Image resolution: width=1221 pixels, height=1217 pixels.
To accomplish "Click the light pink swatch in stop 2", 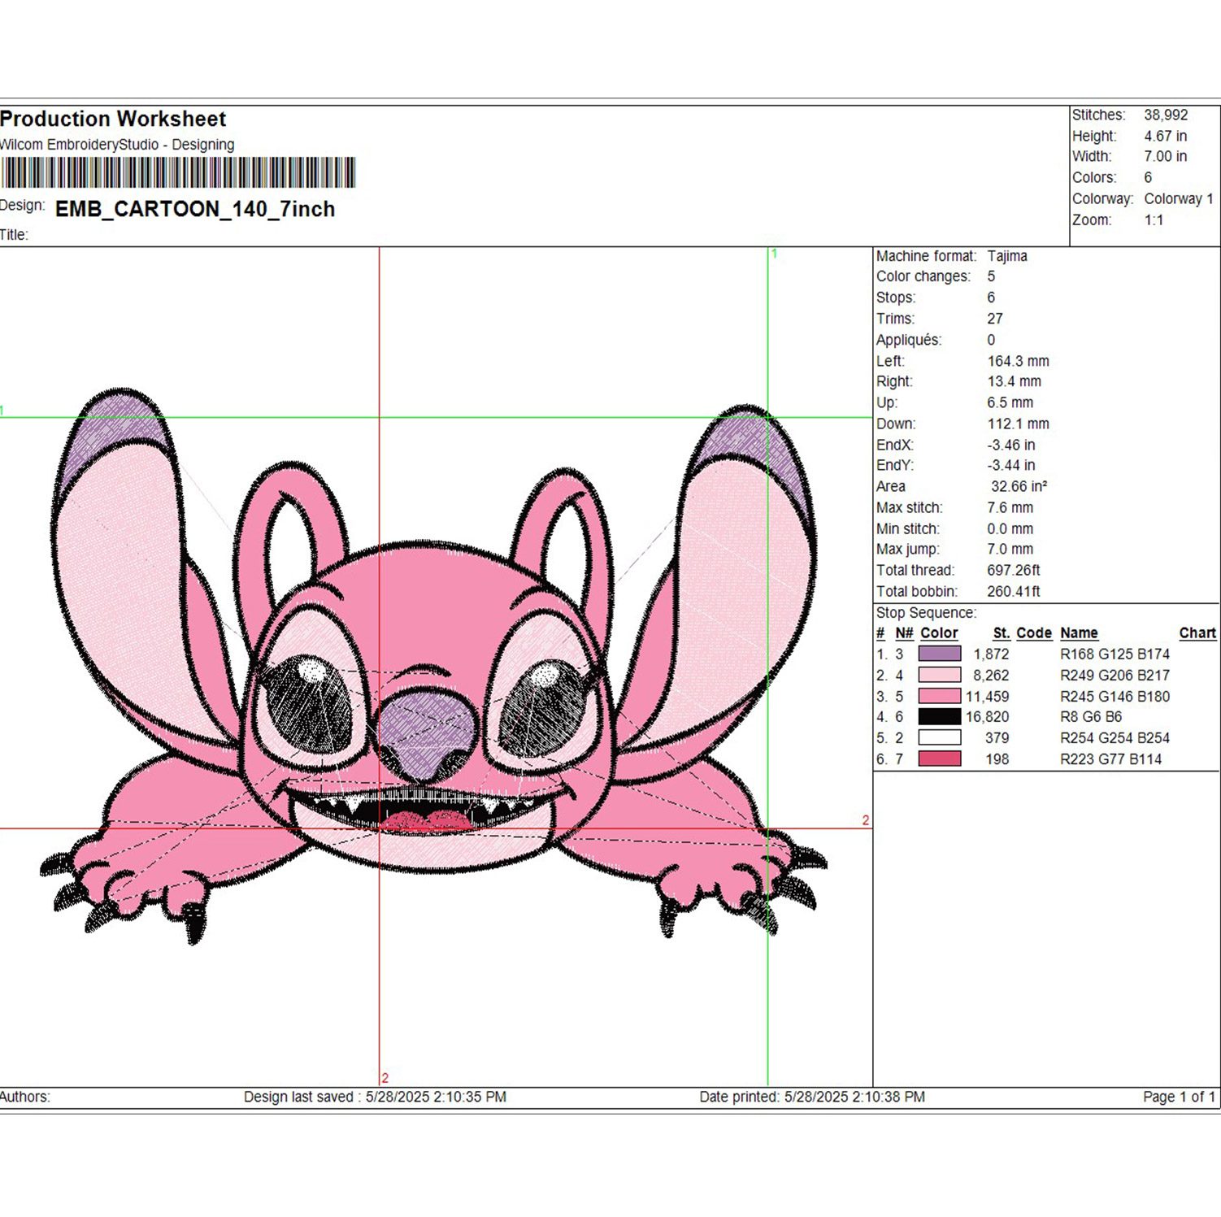I will tap(940, 675).
